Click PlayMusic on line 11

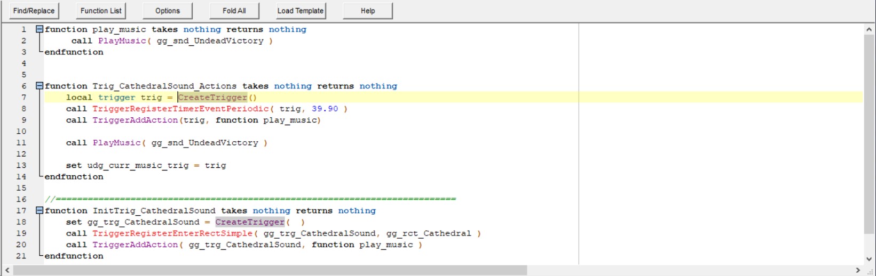(x=116, y=143)
